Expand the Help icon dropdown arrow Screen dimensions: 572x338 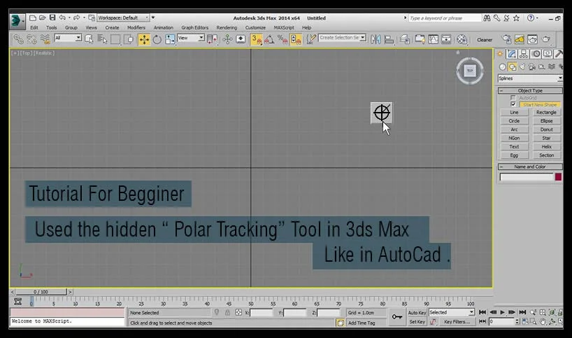click(537, 18)
